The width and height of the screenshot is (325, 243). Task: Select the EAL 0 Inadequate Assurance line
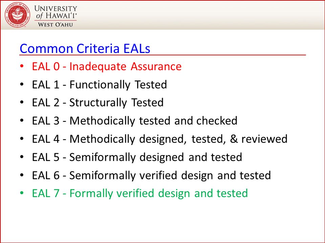107,66
